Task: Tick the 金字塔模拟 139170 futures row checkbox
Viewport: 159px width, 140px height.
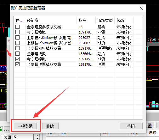Action: click(17, 32)
